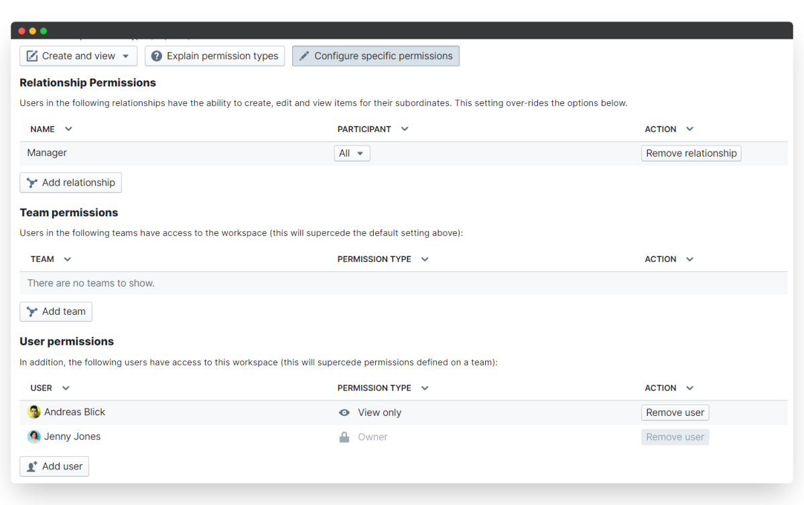Click Team permissions heading
This screenshot has height=505, width=804.
click(69, 213)
